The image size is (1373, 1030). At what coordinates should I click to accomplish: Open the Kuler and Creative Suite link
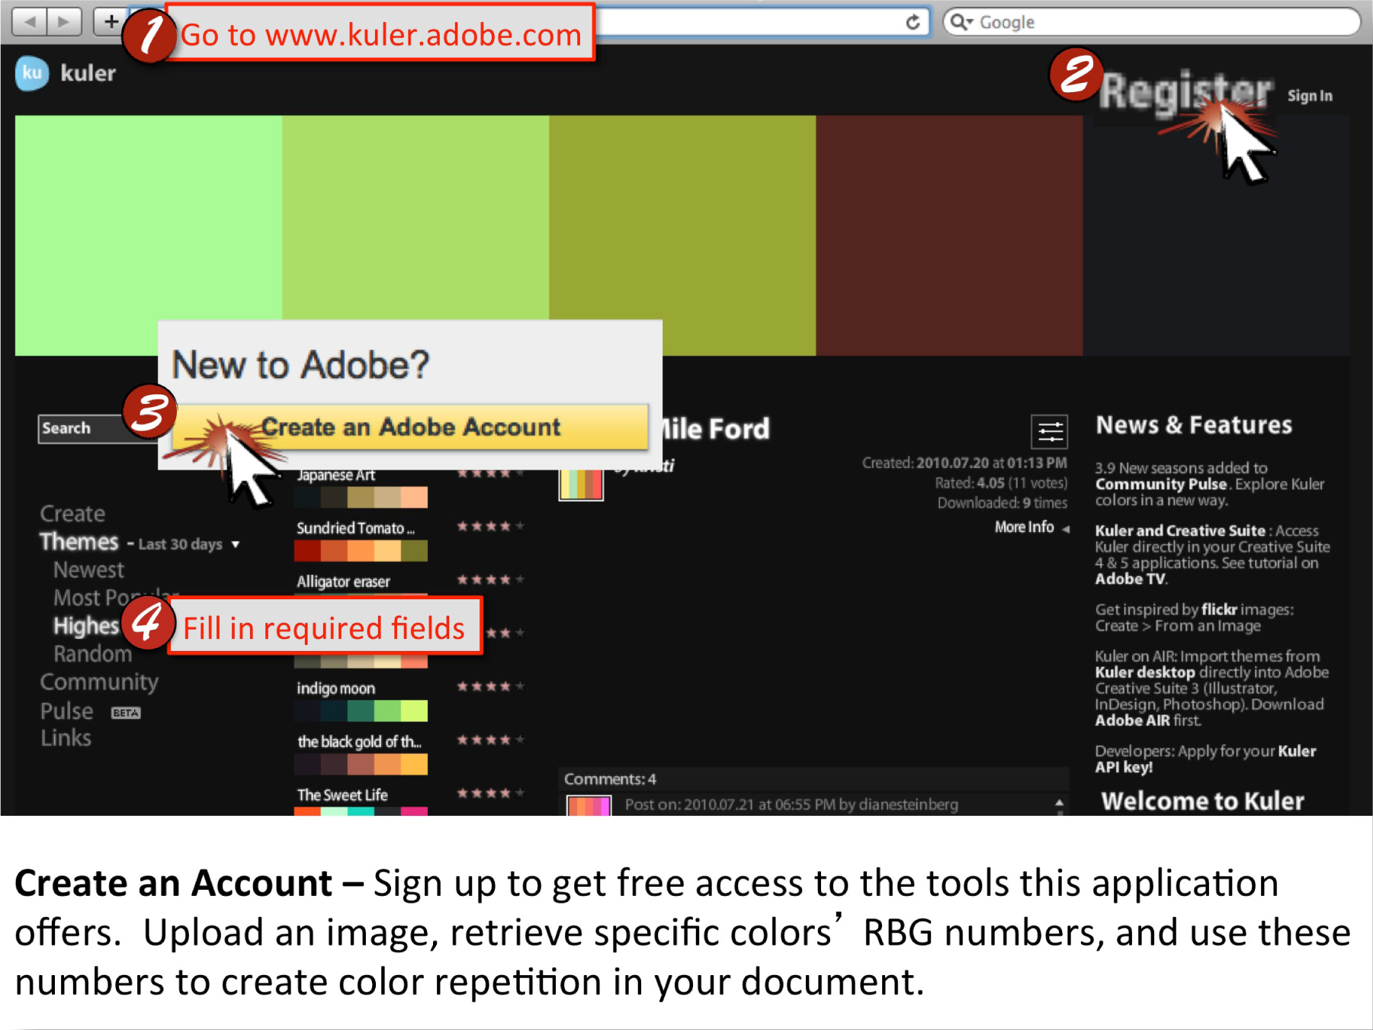click(x=1180, y=531)
